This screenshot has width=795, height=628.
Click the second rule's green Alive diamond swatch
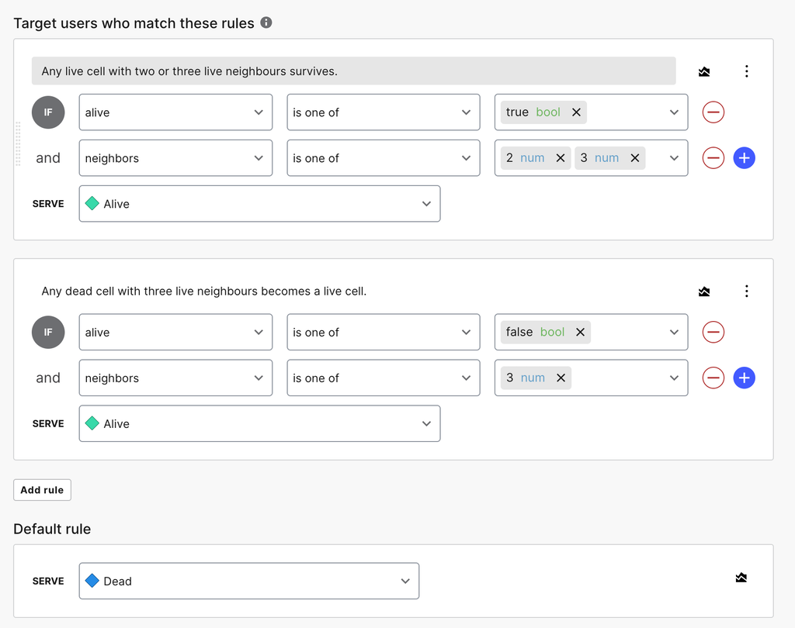92,423
